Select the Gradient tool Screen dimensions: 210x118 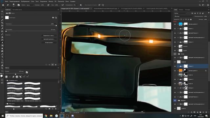[2, 46]
